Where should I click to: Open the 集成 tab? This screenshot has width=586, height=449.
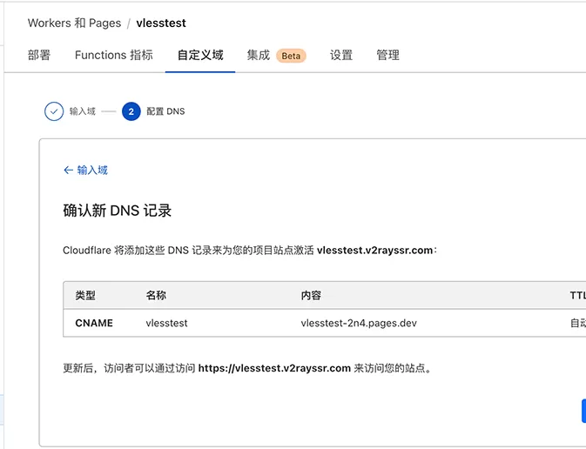tap(259, 56)
